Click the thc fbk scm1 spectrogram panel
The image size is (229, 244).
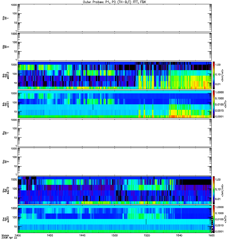[x=114, y=219]
